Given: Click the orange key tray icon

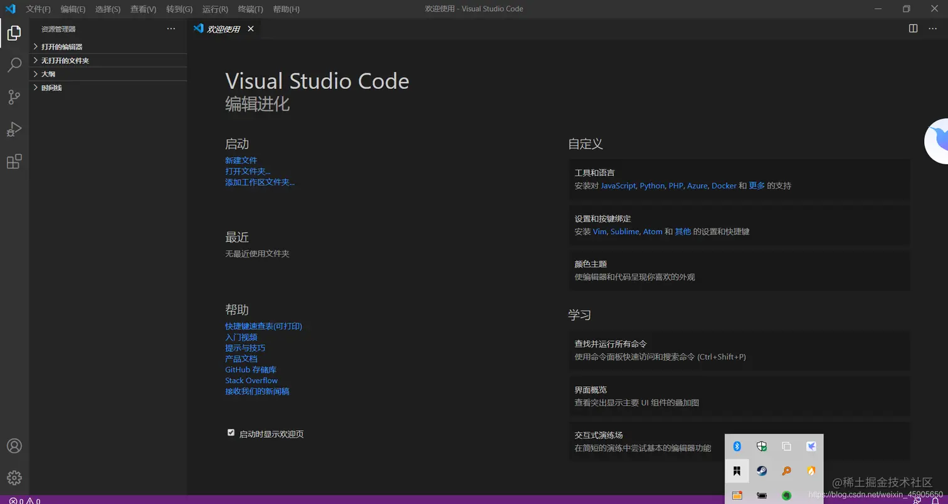Looking at the screenshot, I should [x=786, y=471].
